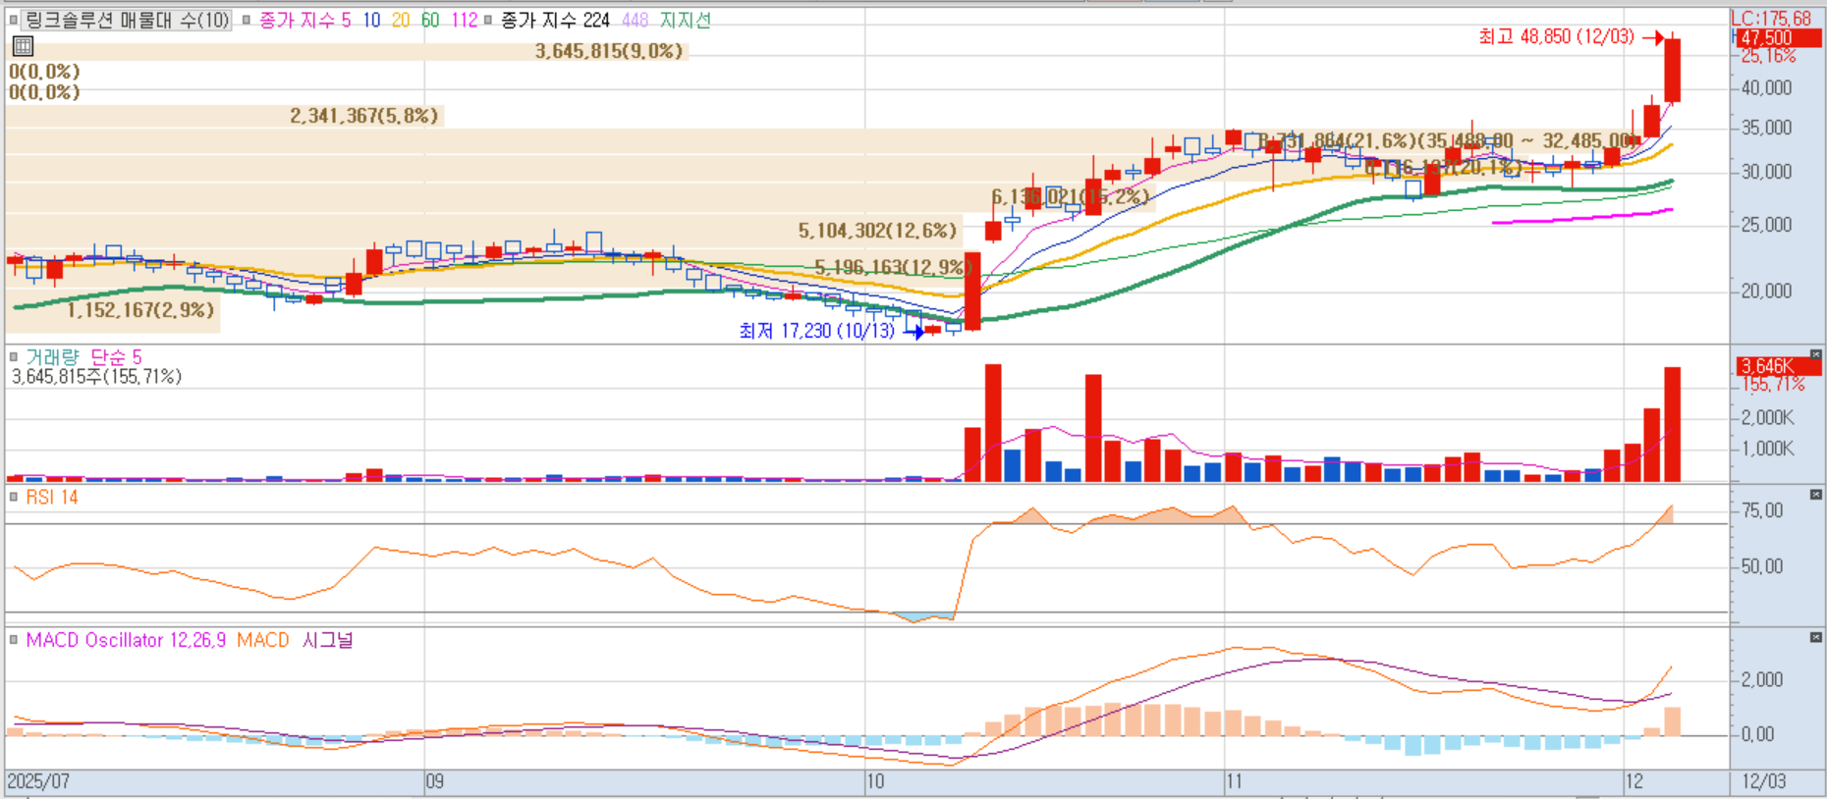The image size is (1827, 799).
Task: Close the RSI 14 indicator panel
Action: coord(1816,494)
